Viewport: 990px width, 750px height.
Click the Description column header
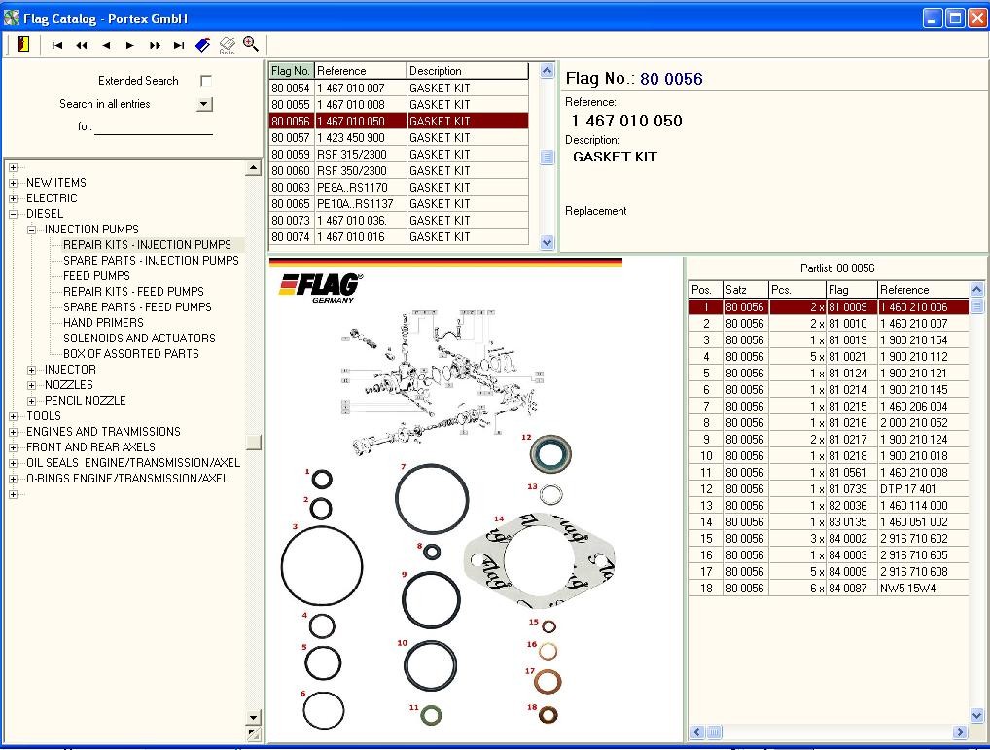tap(467, 71)
